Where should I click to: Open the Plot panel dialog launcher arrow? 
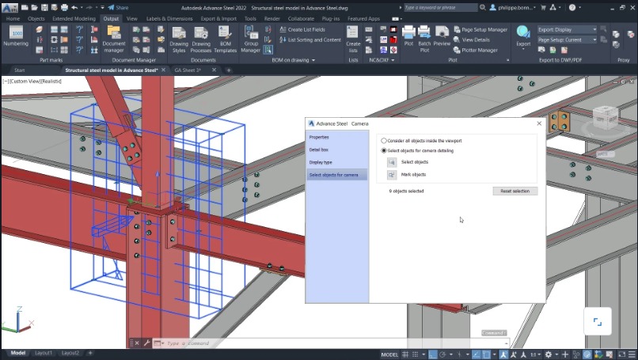(x=508, y=60)
